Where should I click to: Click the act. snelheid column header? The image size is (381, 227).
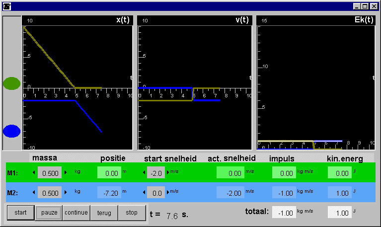point(231,158)
